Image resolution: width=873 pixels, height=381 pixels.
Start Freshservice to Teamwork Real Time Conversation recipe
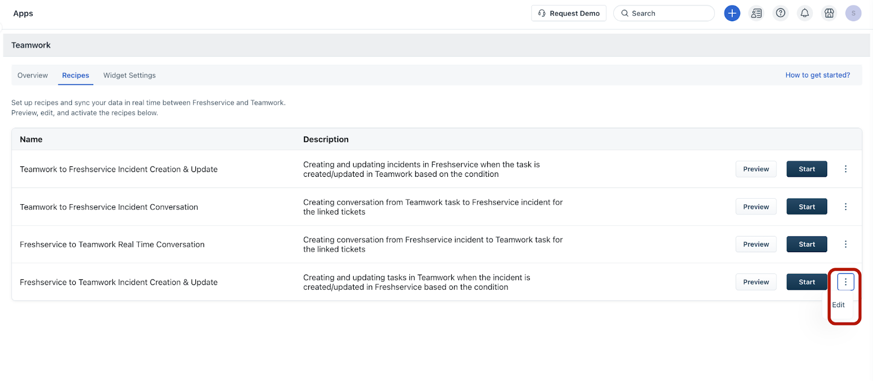click(x=806, y=245)
